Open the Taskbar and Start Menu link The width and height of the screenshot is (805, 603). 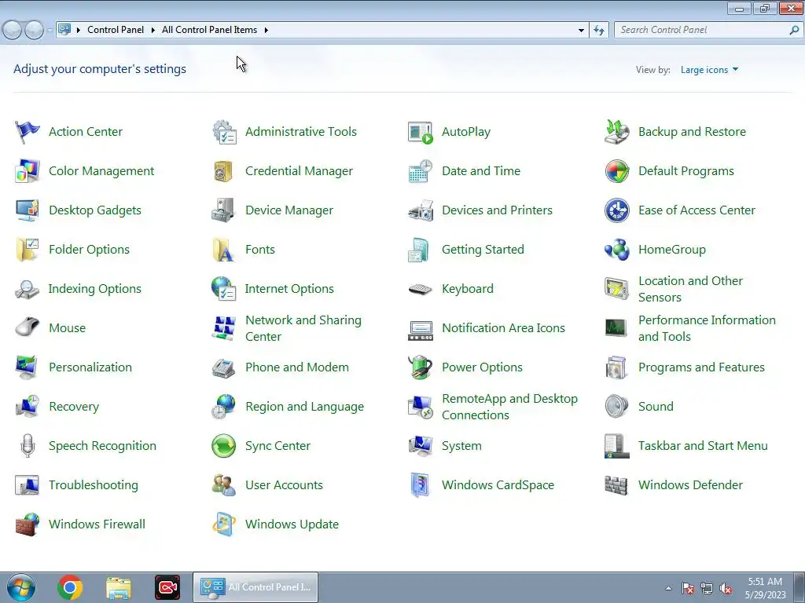point(703,446)
